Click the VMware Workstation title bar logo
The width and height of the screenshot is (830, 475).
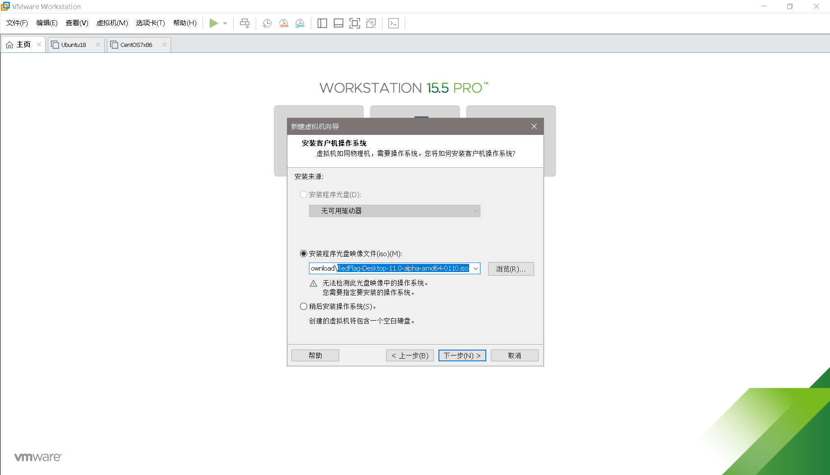coord(5,6)
